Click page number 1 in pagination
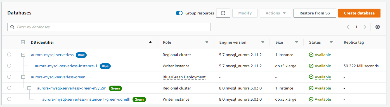 (356, 27)
